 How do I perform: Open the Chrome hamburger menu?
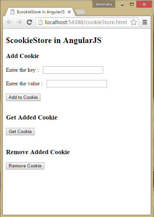(x=145, y=22)
